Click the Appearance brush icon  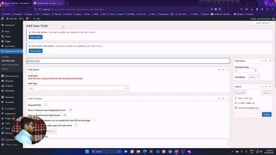(3, 113)
